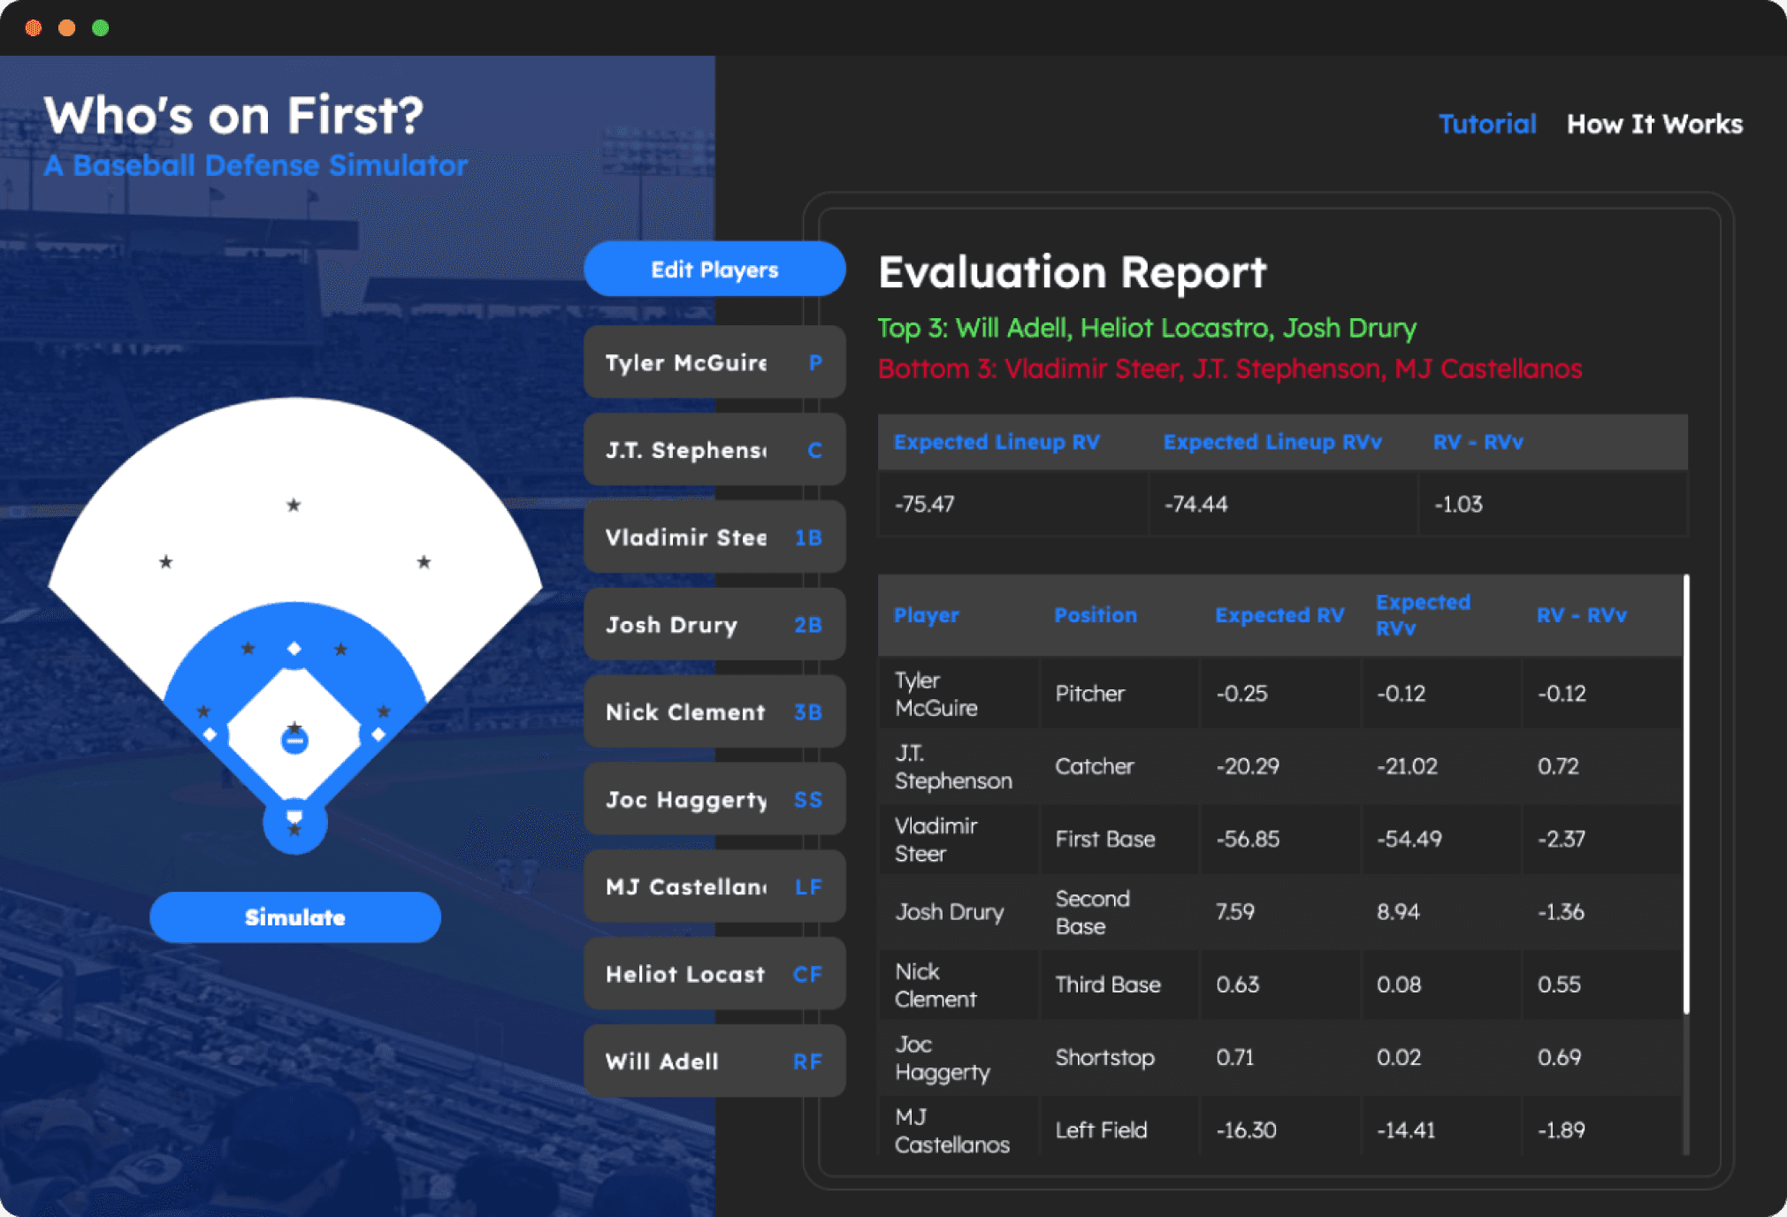The image size is (1787, 1217).
Task: Select the first baseman star marker
Action: pyautogui.click(x=383, y=711)
